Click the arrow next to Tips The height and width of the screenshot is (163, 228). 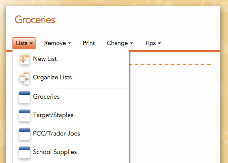coord(159,43)
